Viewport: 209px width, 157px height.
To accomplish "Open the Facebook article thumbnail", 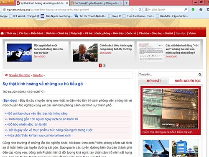I will pos(19,53).
